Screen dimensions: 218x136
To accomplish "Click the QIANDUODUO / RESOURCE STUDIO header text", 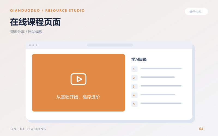I will pos(47,11).
